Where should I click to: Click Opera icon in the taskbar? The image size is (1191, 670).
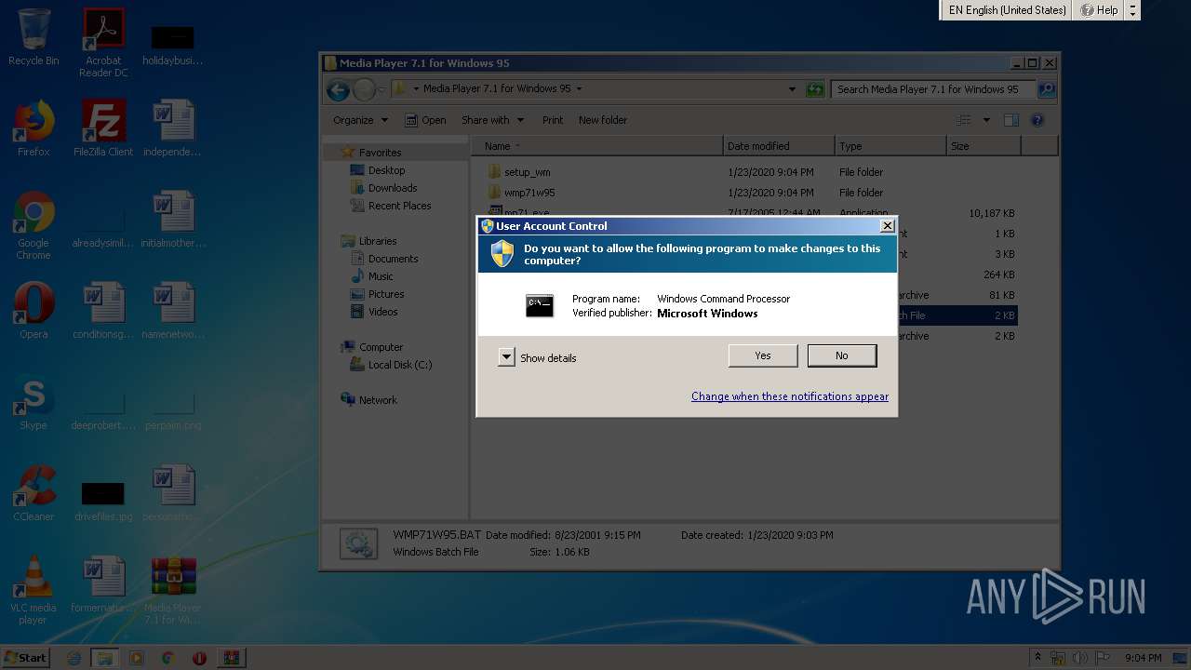[199, 658]
